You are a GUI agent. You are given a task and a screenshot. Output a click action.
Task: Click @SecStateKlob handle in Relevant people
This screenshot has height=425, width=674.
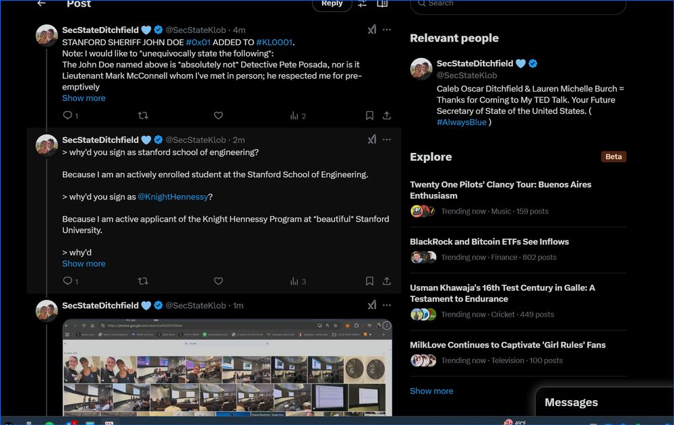coord(467,75)
